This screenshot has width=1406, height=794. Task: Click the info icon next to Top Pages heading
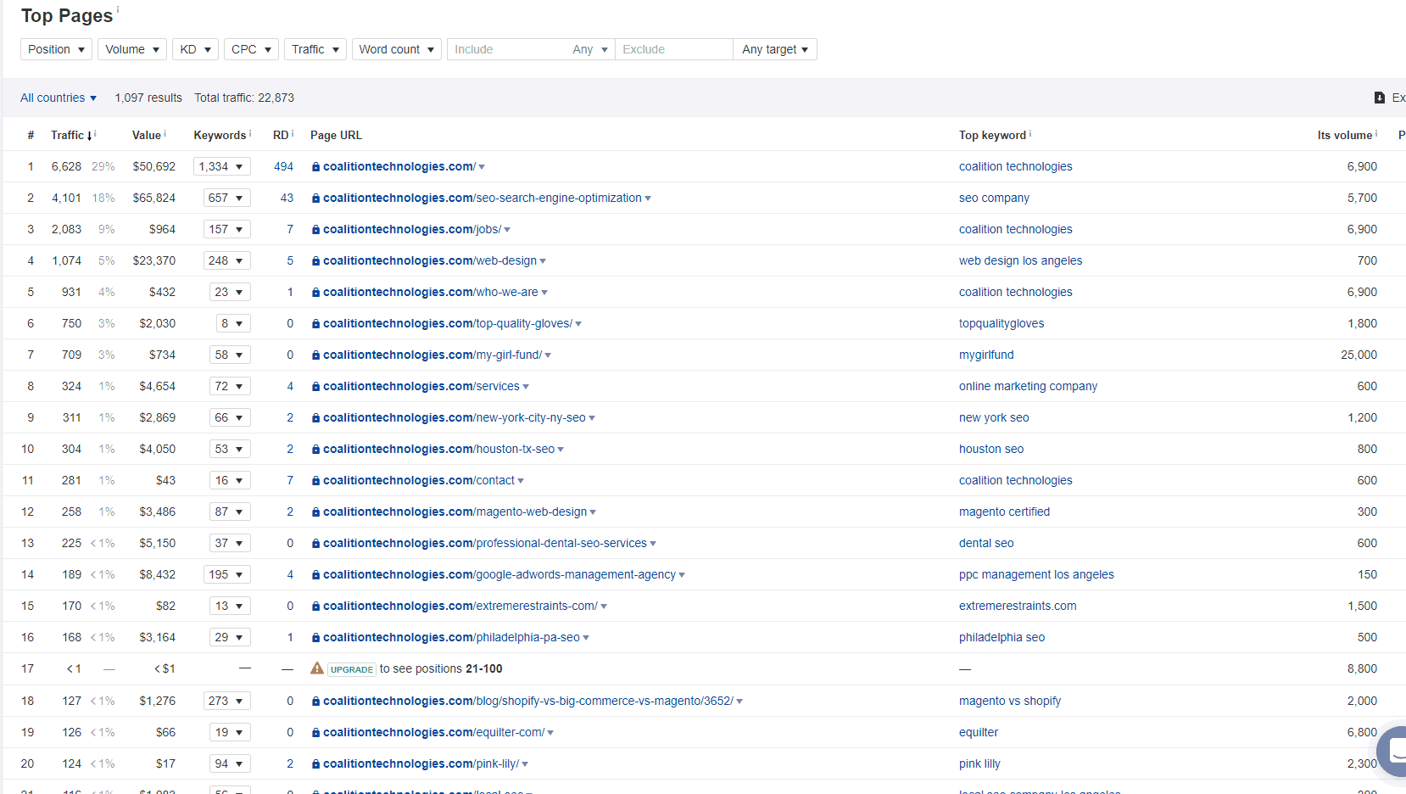120,9
